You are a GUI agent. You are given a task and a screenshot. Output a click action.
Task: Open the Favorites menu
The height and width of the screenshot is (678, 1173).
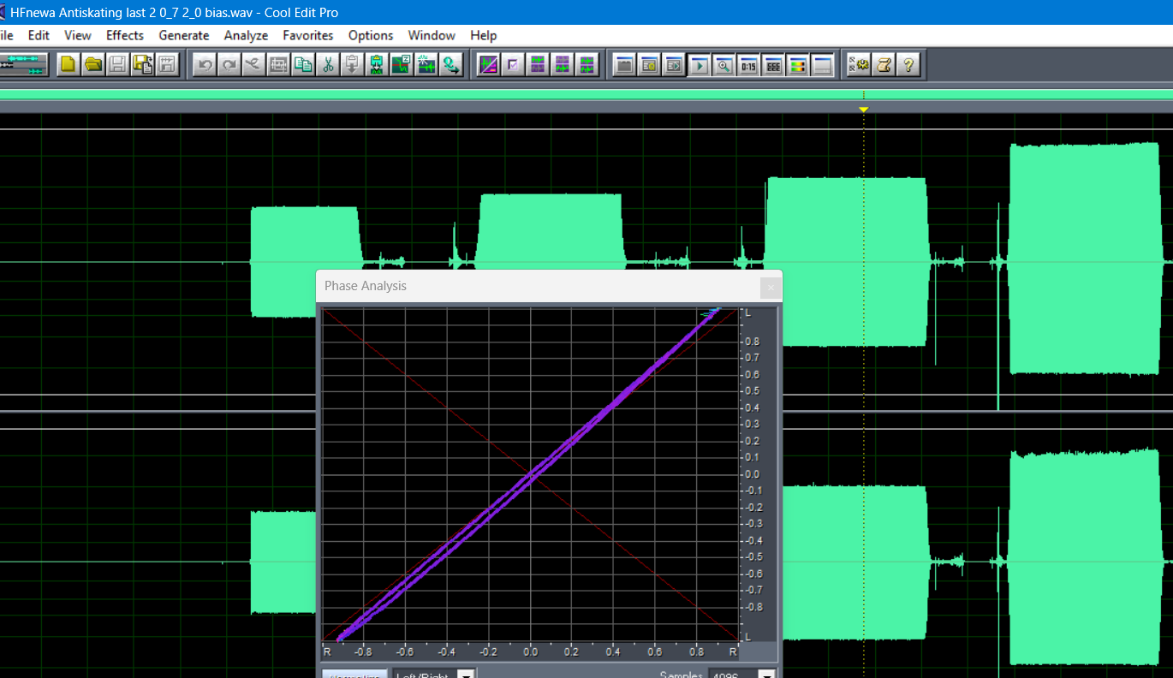pyautogui.click(x=308, y=35)
